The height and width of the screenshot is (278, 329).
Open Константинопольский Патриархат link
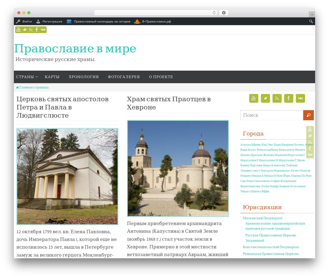point(271,247)
